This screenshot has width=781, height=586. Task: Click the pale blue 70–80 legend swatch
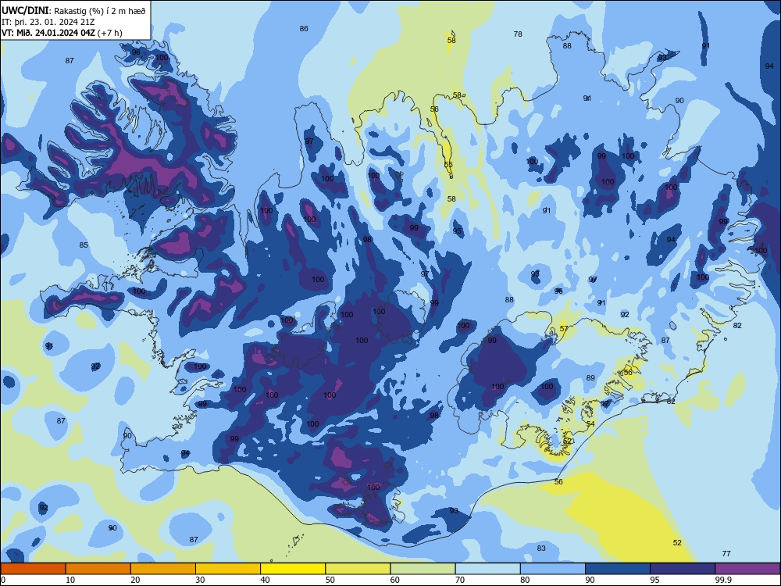[487, 569]
